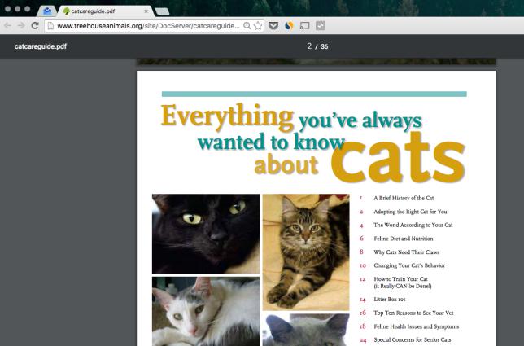
Task: Click the gray cat photo
Action: [x=306, y=330]
